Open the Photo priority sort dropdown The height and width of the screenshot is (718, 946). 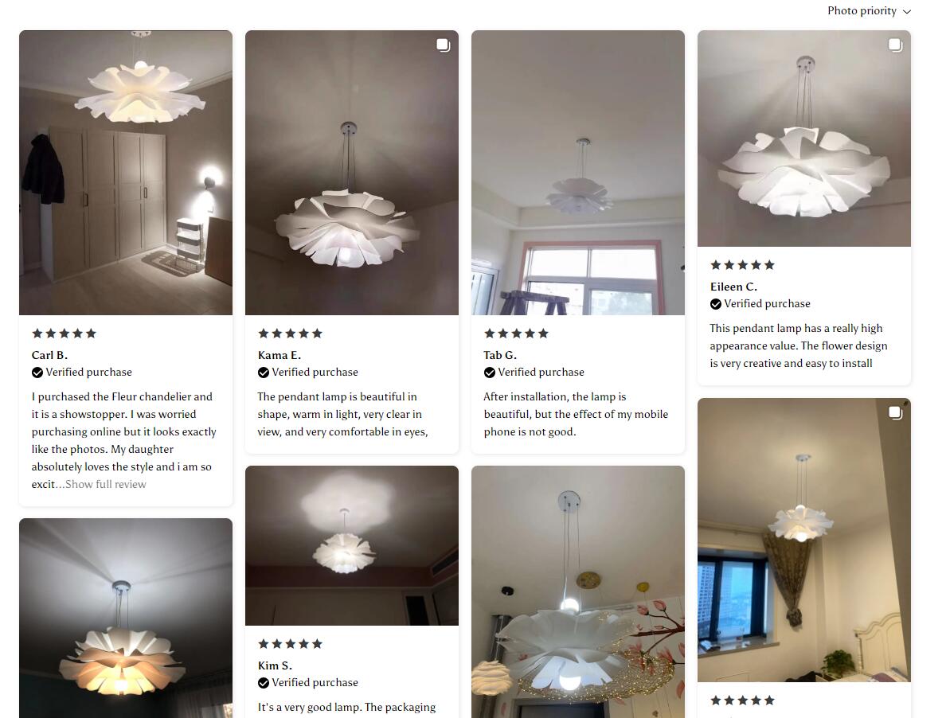[869, 11]
